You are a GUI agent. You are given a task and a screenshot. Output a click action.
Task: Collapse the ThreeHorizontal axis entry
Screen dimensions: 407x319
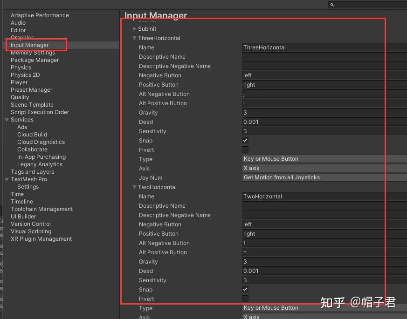pyautogui.click(x=135, y=38)
